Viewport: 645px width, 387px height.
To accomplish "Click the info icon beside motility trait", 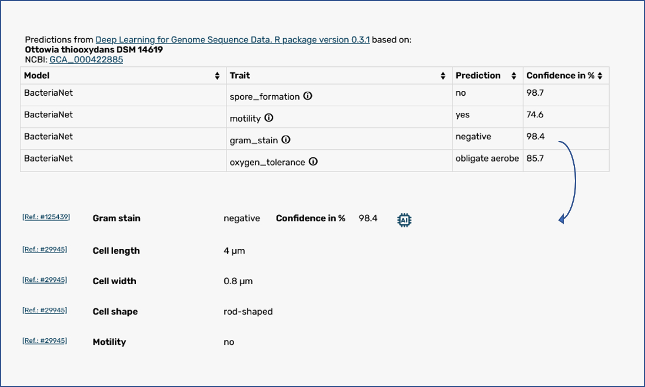I will click(269, 117).
